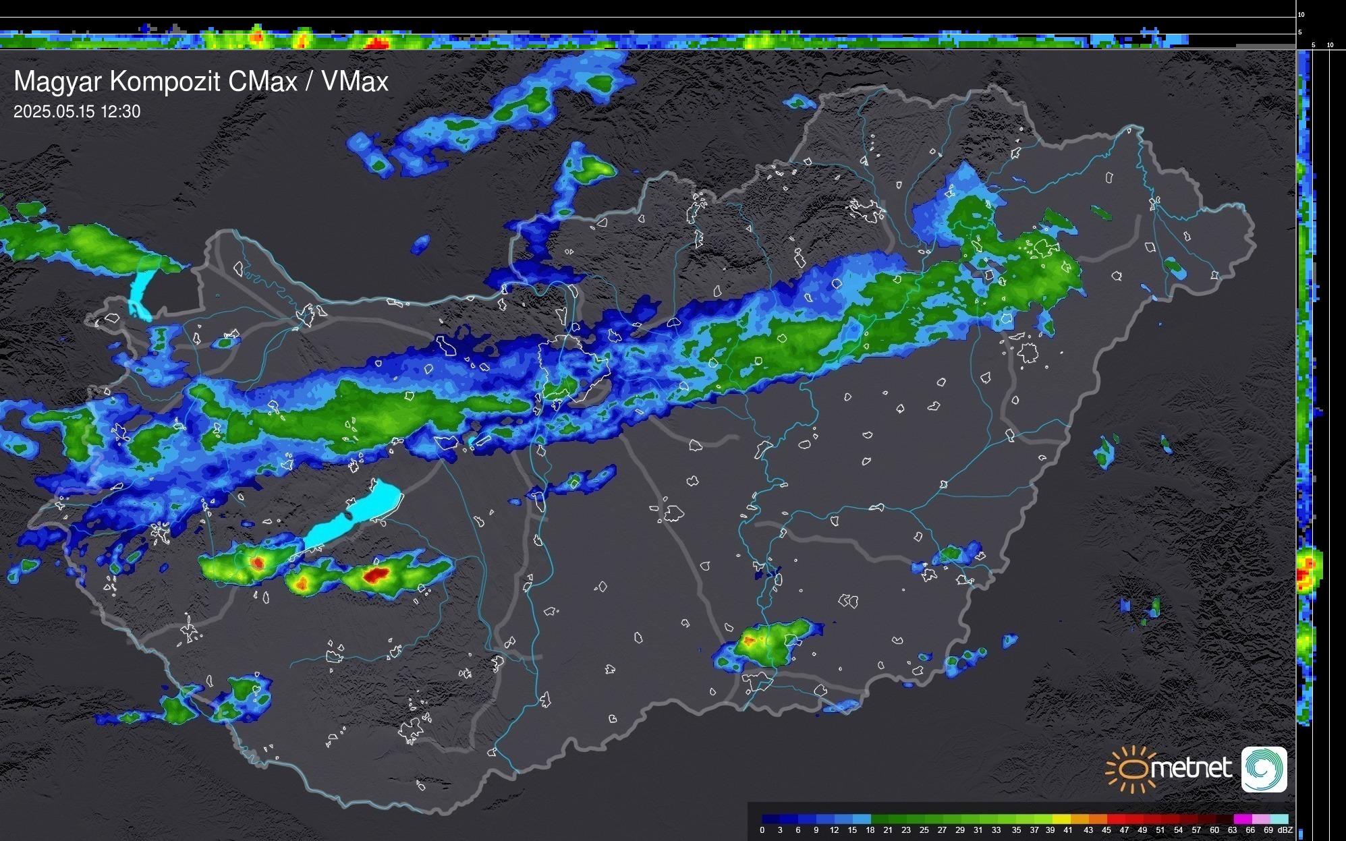1346x841 pixels.
Task: Click the darkest blue 0 dBZ legend swatch
Action: pyautogui.click(x=770, y=819)
